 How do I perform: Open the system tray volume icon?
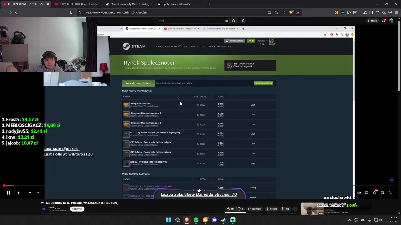[381, 220]
